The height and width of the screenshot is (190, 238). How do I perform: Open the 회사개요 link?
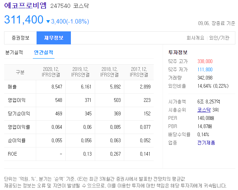click(195, 38)
